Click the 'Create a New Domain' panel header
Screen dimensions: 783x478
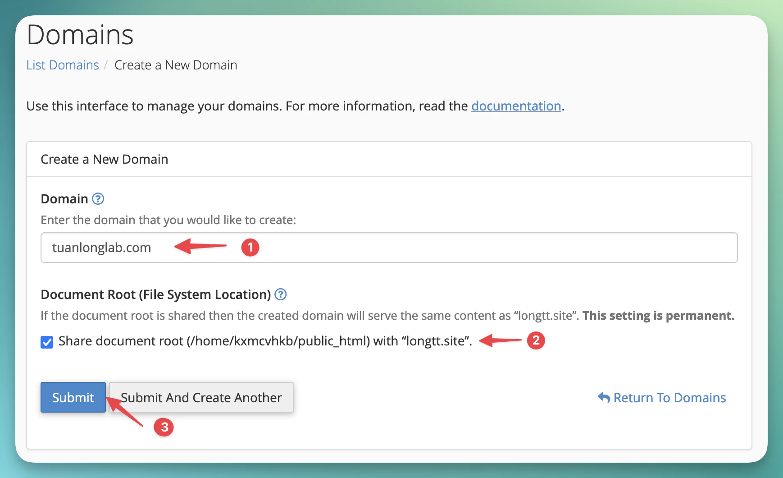click(105, 159)
